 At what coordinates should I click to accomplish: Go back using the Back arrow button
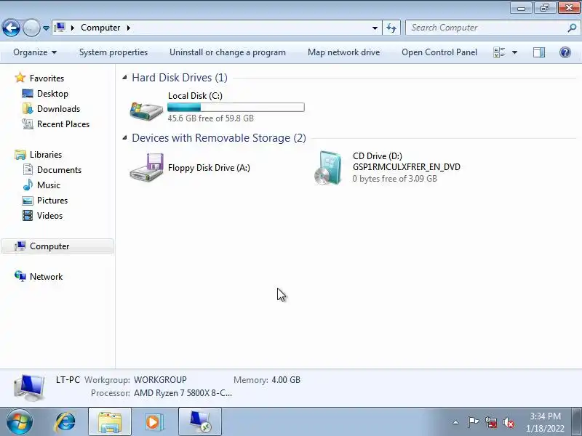(11, 28)
